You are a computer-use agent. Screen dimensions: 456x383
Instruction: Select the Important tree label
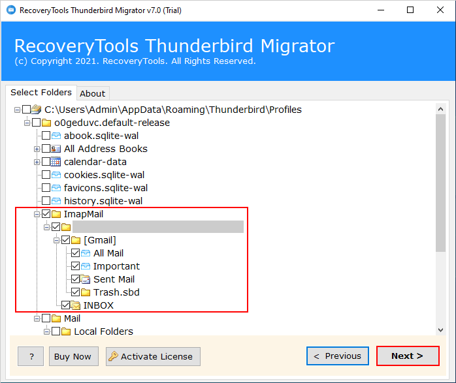116,266
